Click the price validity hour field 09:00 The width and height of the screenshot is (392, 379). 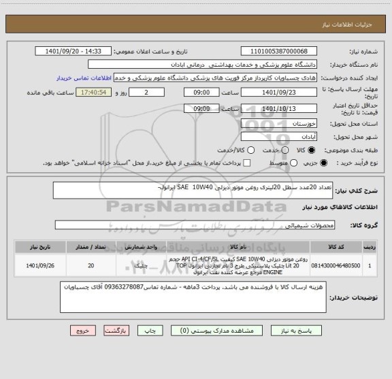point(201,108)
